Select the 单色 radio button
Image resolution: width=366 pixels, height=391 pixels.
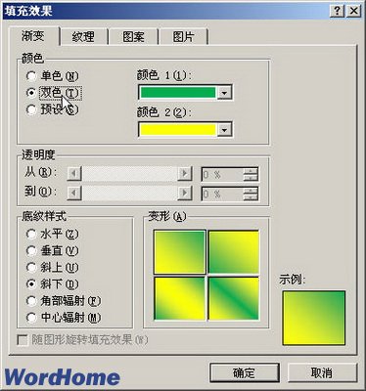click(x=31, y=76)
